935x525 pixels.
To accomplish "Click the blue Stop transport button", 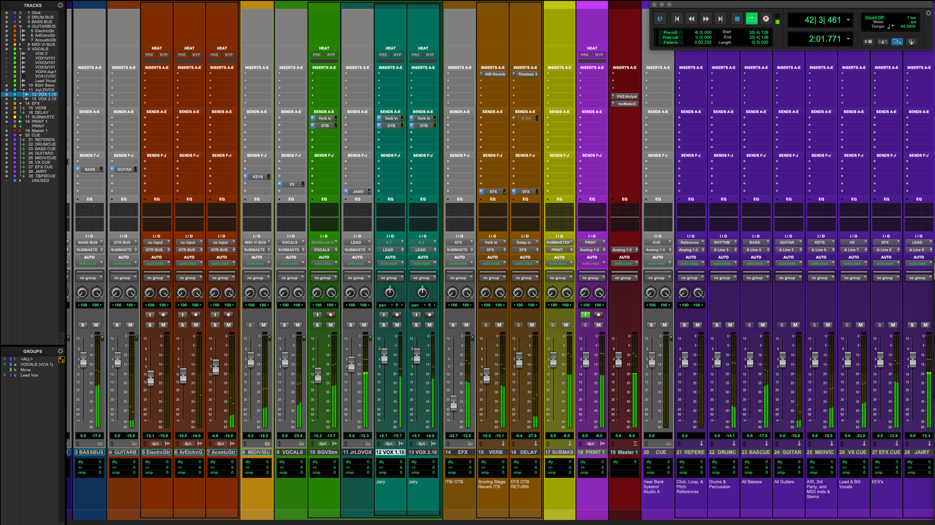I will tap(737, 19).
